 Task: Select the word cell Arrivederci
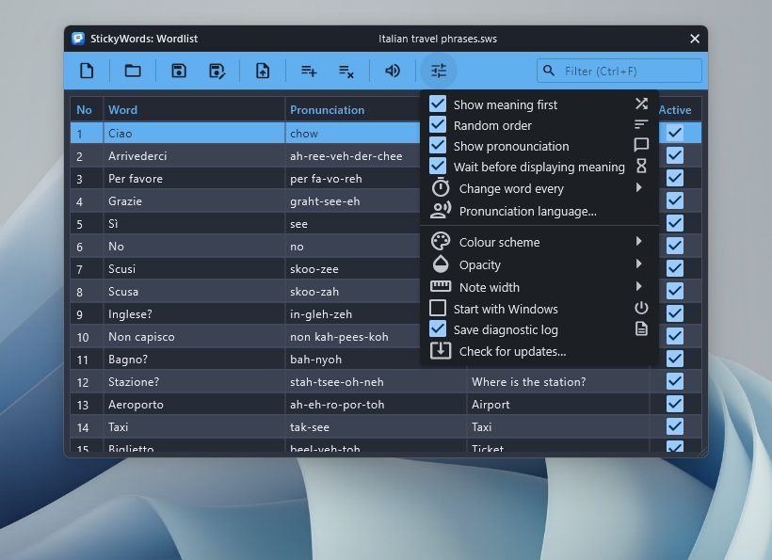point(194,156)
